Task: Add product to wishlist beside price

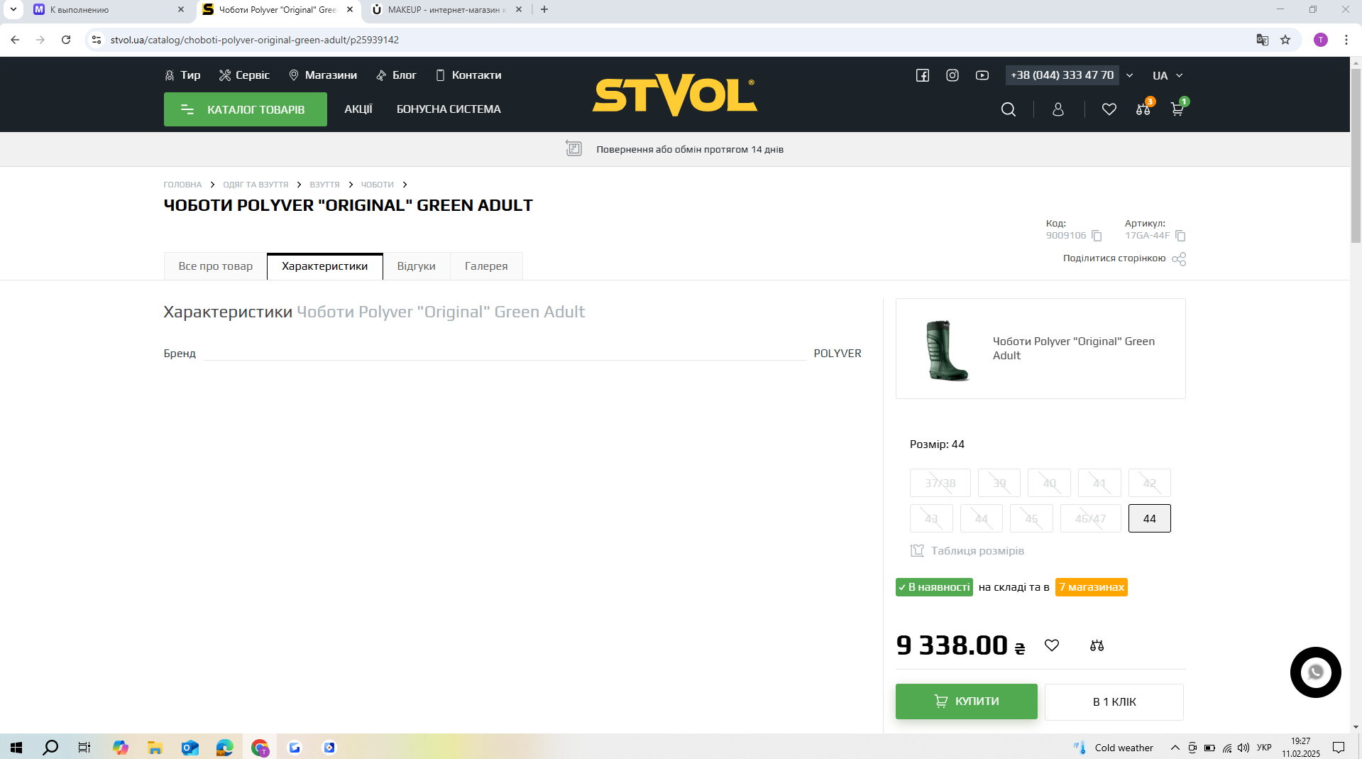Action: click(x=1052, y=645)
